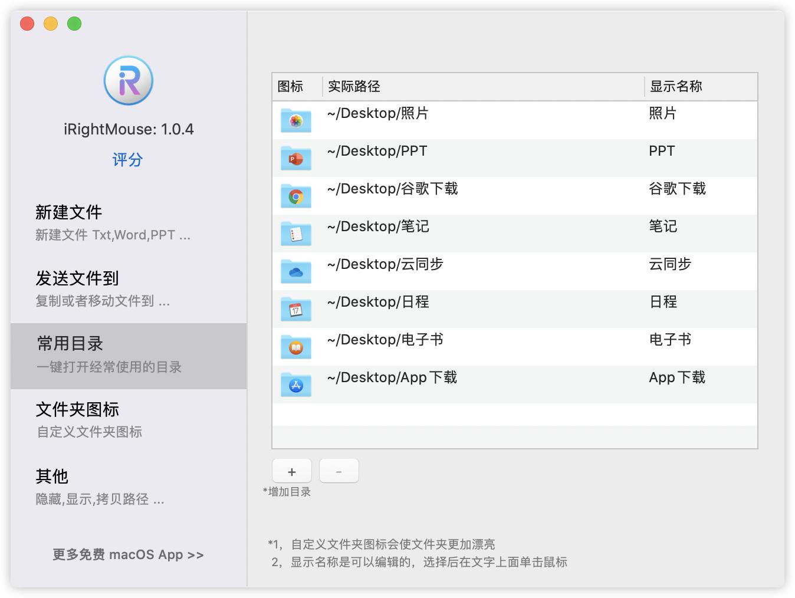795x598 pixels.
Task: Select the 其他 section in the sidebar
Action: [x=52, y=477]
